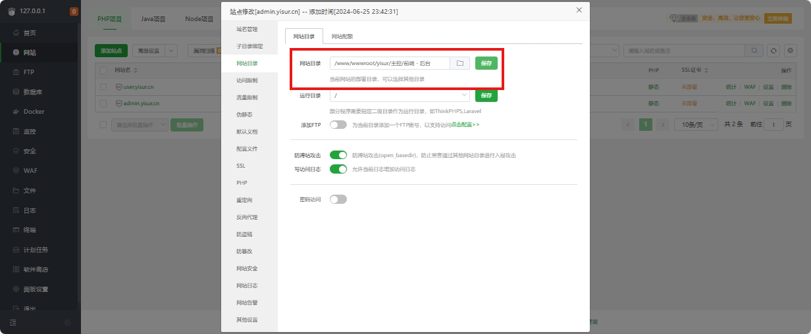Screen dimensions: 811x334
Task: Enable the 添加FTP toggle switch
Action: click(338, 125)
